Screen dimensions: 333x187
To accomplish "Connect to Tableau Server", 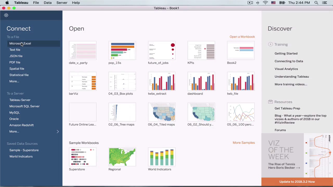I will point(20,100).
